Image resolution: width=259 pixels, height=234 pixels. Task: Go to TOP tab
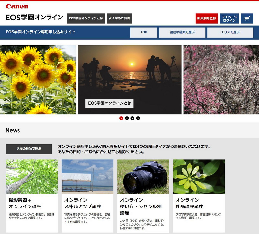pos(144,32)
